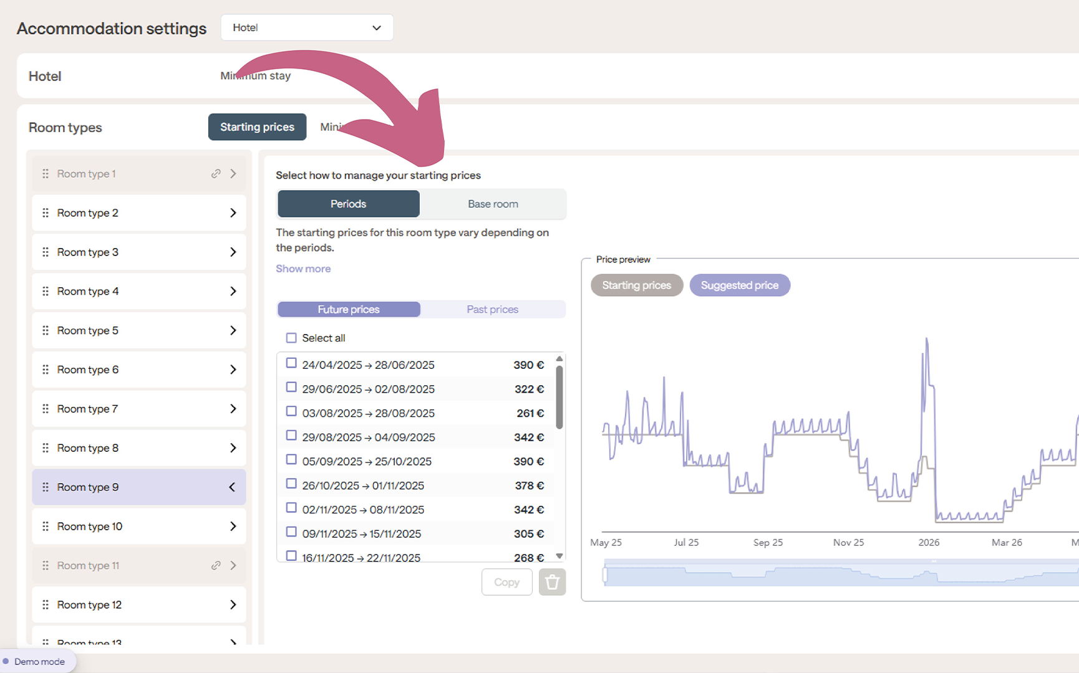Click the chart range slider left handle
Image resolution: width=1079 pixels, height=673 pixels.
point(604,575)
